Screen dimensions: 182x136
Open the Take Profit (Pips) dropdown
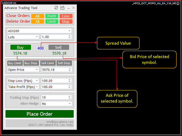(x=23, y=87)
